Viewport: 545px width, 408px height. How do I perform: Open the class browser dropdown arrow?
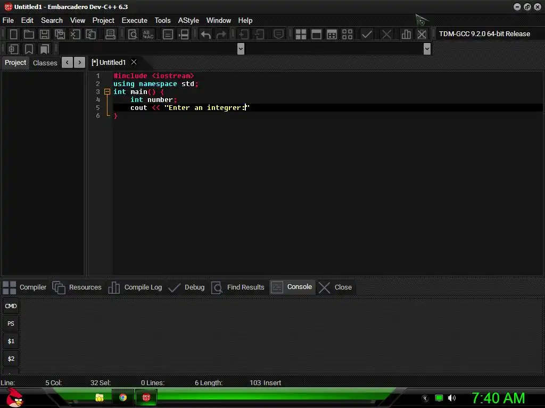241,49
